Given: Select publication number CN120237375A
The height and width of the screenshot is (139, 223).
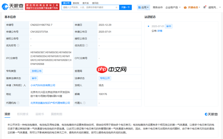Looking at the screenshot, I should pos(39,32).
